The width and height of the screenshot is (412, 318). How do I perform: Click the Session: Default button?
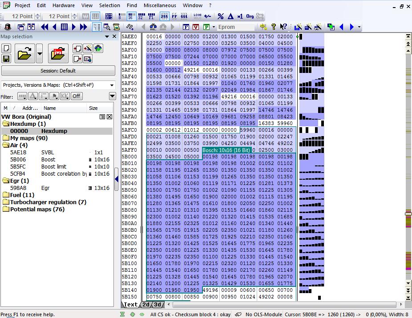pos(58,71)
